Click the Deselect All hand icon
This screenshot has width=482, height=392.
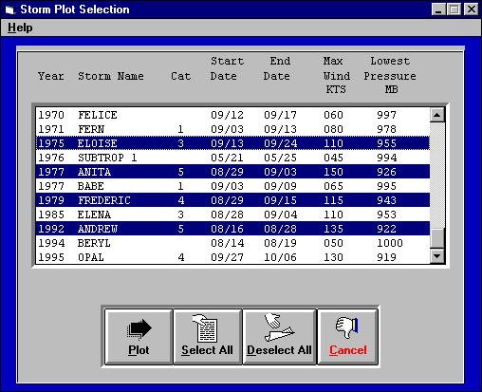coord(279,327)
